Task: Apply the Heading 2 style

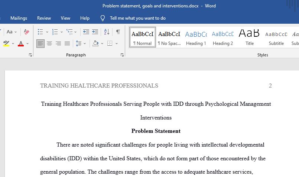Action: coord(223,37)
